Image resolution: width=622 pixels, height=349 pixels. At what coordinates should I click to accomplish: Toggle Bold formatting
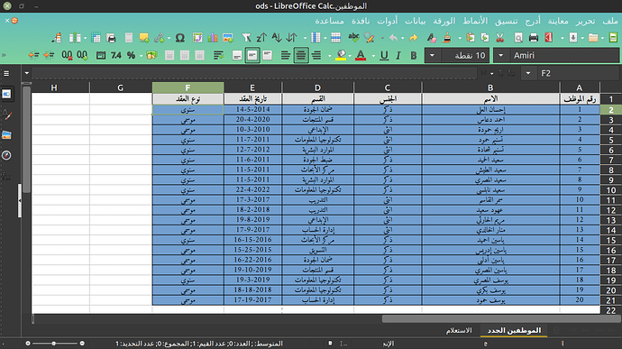[x=414, y=55]
